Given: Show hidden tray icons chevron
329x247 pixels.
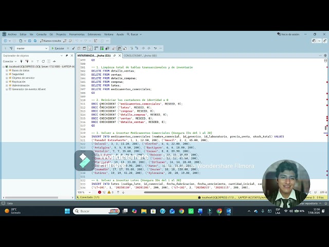Looking at the screenshot, I should tap(249, 211).
